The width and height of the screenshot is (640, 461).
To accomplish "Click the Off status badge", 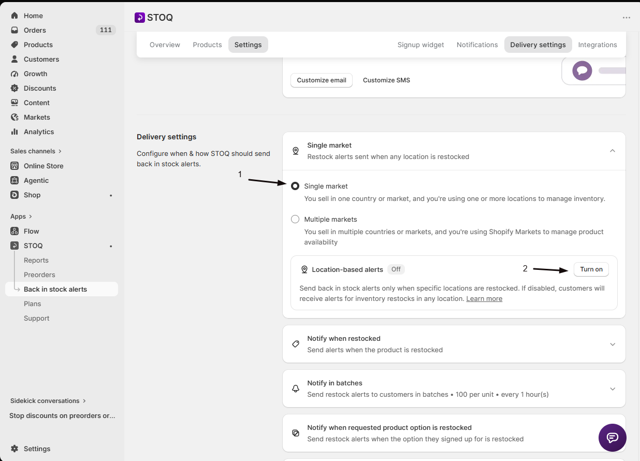I will [396, 269].
